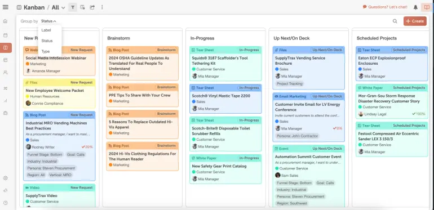The height and width of the screenshot is (210, 434).
Task: Click the Kanban breadcrumb title
Action: pos(34,7)
